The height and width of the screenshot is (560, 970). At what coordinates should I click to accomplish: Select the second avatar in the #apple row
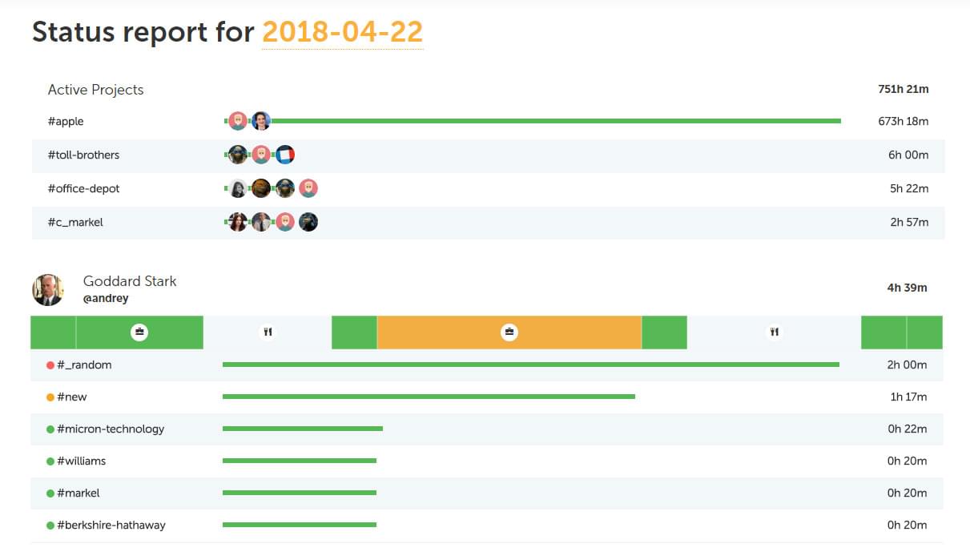[261, 120]
